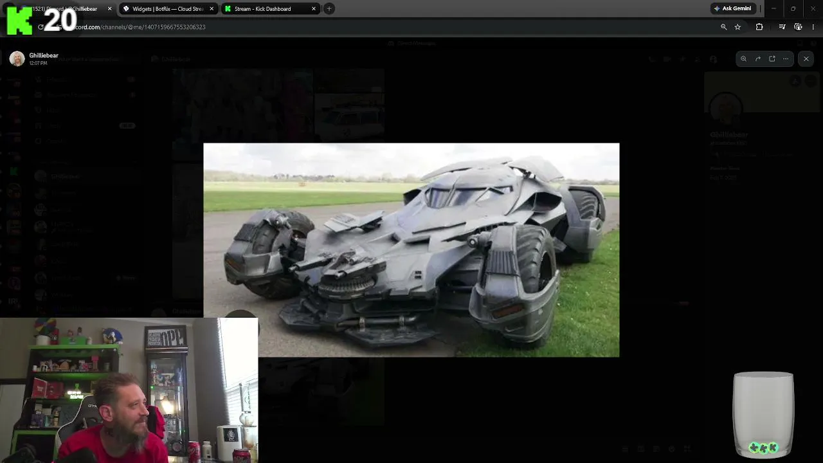Click the Ghilliebear username above the image

pyautogui.click(x=44, y=55)
